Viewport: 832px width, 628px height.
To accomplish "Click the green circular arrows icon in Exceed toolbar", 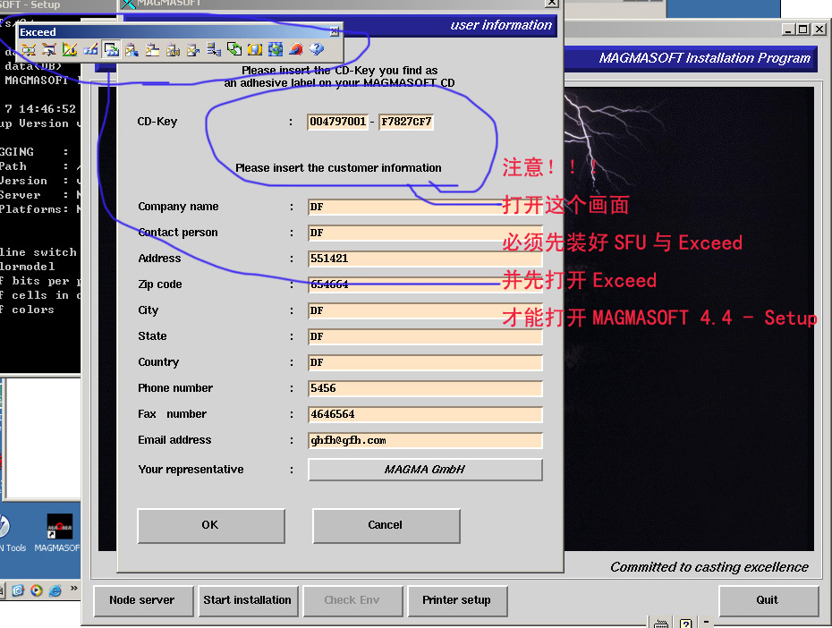I will (x=234, y=49).
